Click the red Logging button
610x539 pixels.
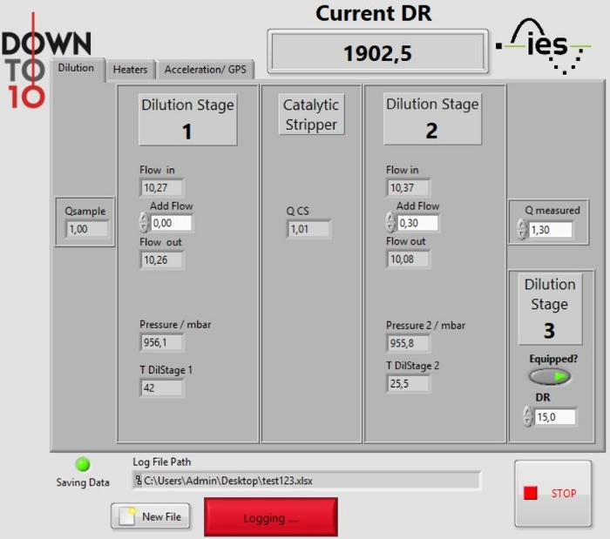point(271,517)
